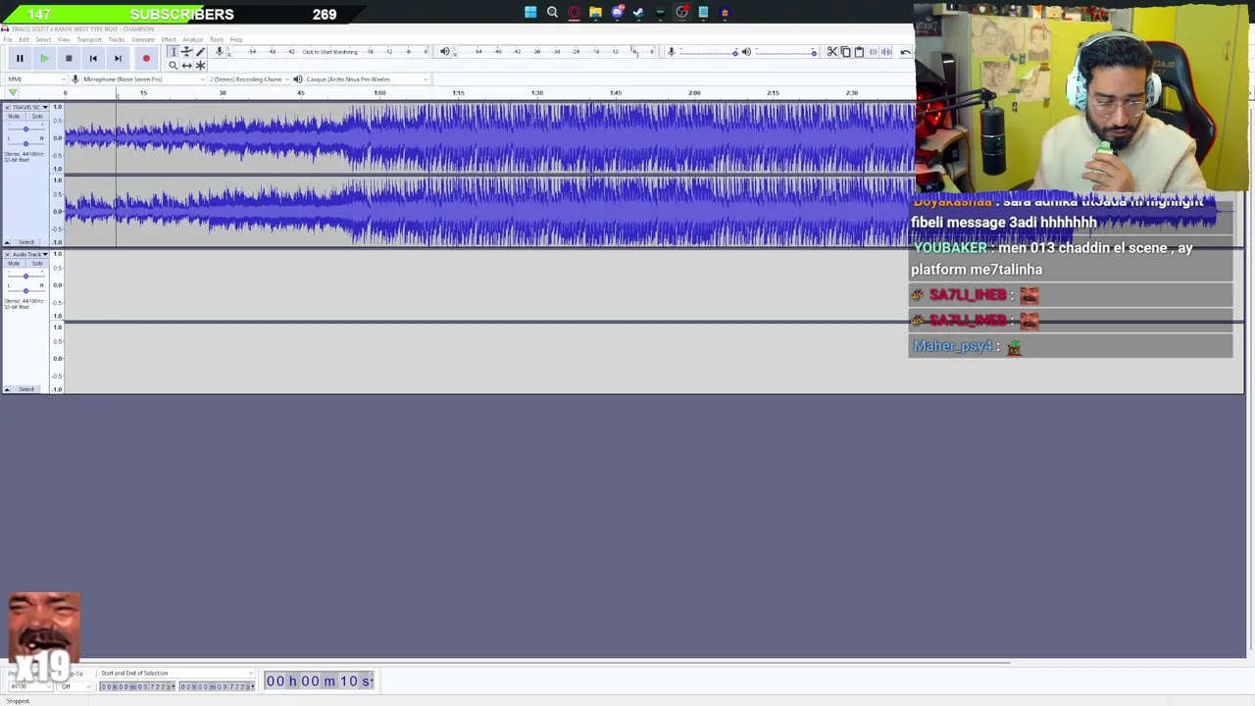The width and height of the screenshot is (1255, 706).
Task: Collapse the Audio Track with arrow button
Action: coord(8,389)
